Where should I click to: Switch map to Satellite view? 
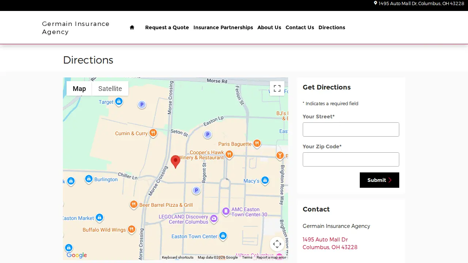tap(110, 88)
